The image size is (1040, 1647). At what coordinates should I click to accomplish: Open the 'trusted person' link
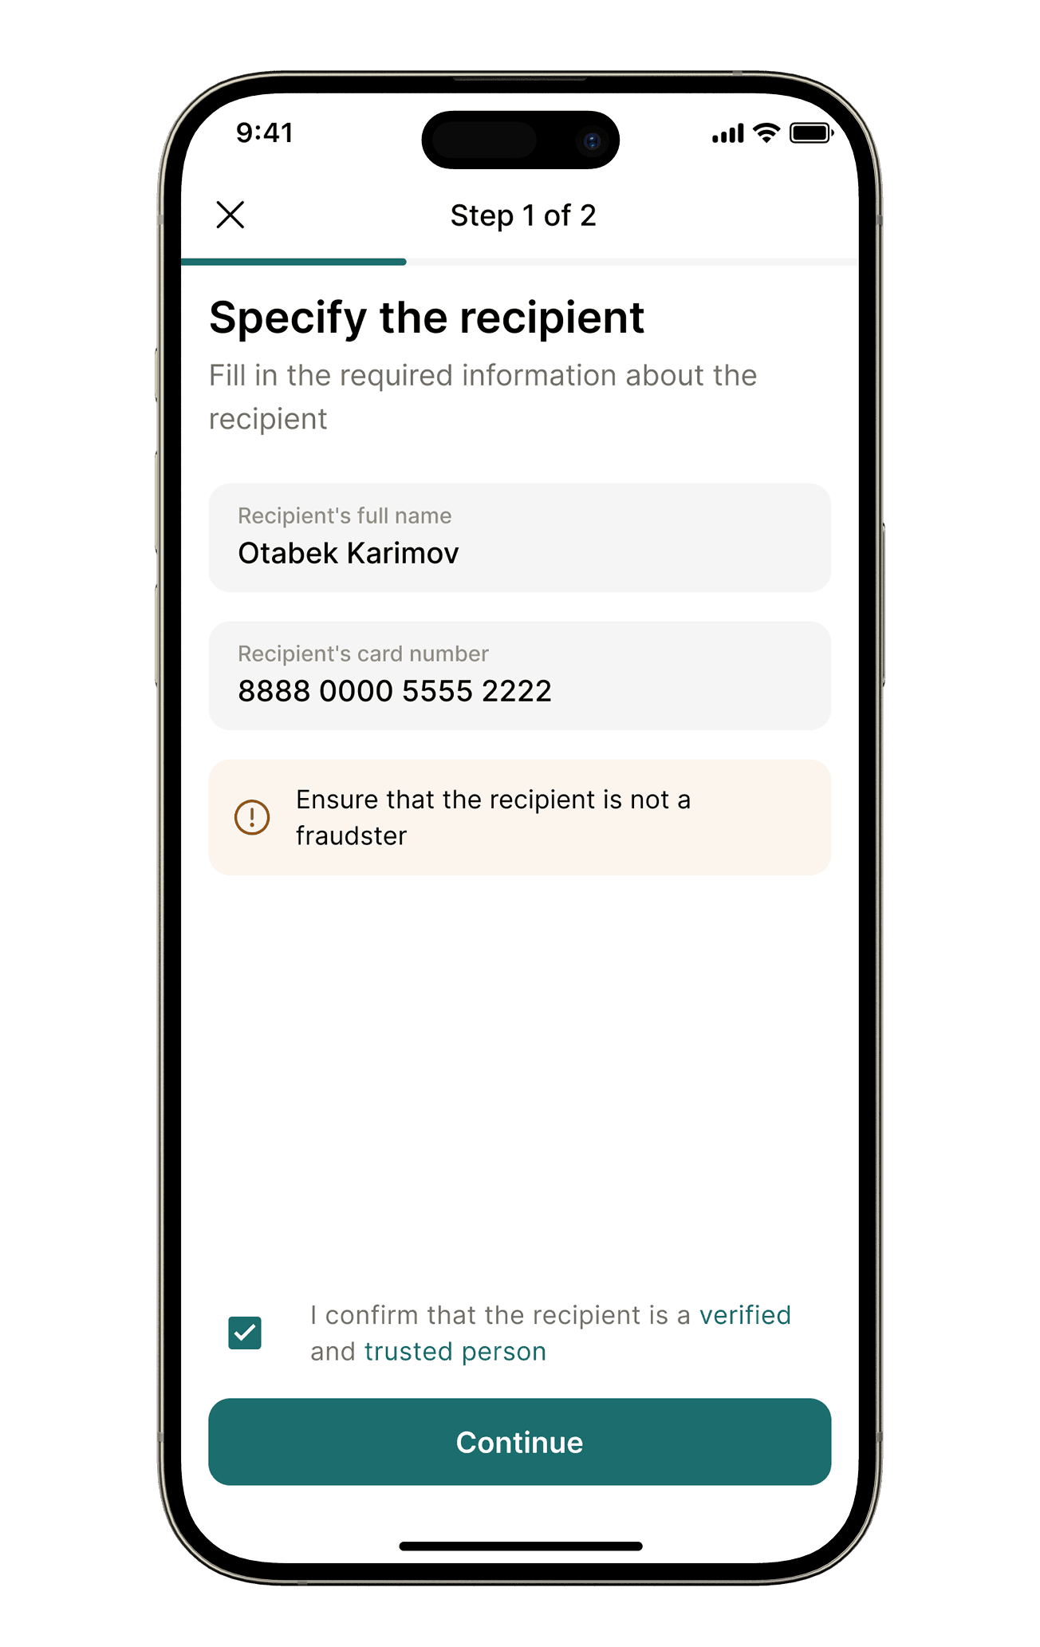coord(455,1352)
